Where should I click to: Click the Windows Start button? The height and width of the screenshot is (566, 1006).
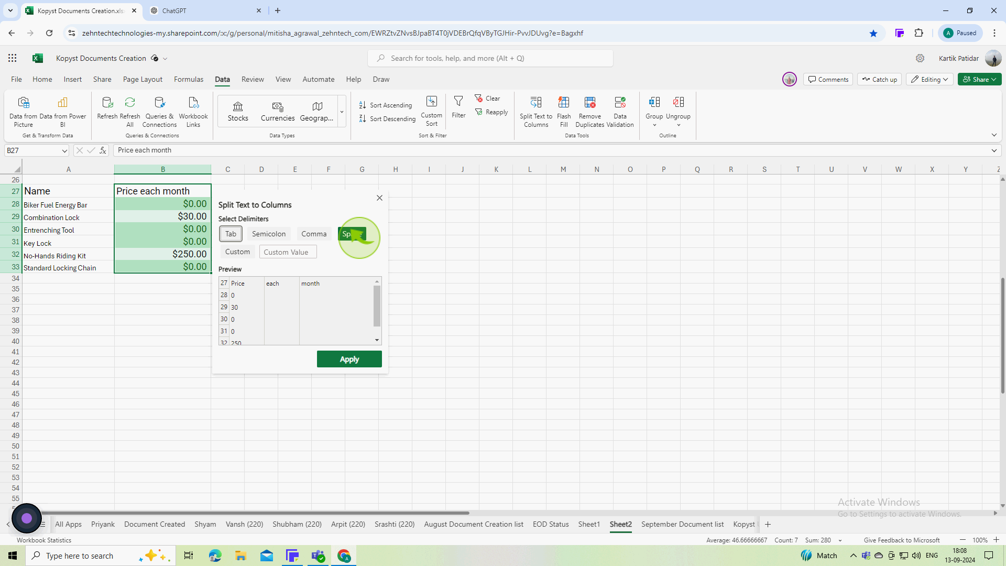click(13, 556)
